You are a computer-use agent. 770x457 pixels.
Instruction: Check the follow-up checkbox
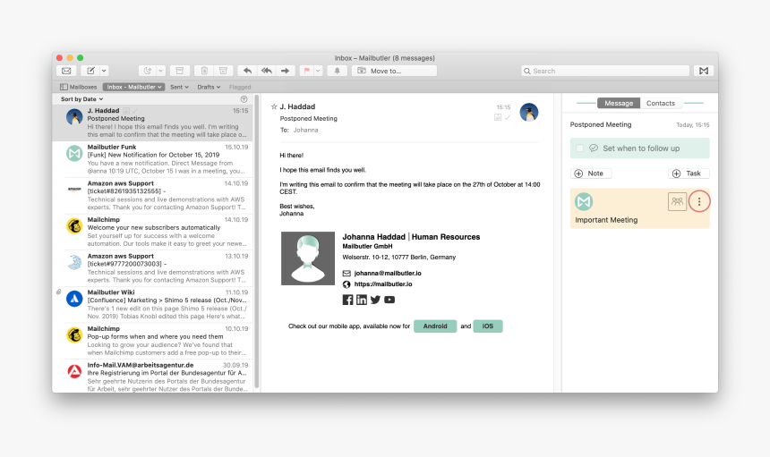(x=579, y=148)
